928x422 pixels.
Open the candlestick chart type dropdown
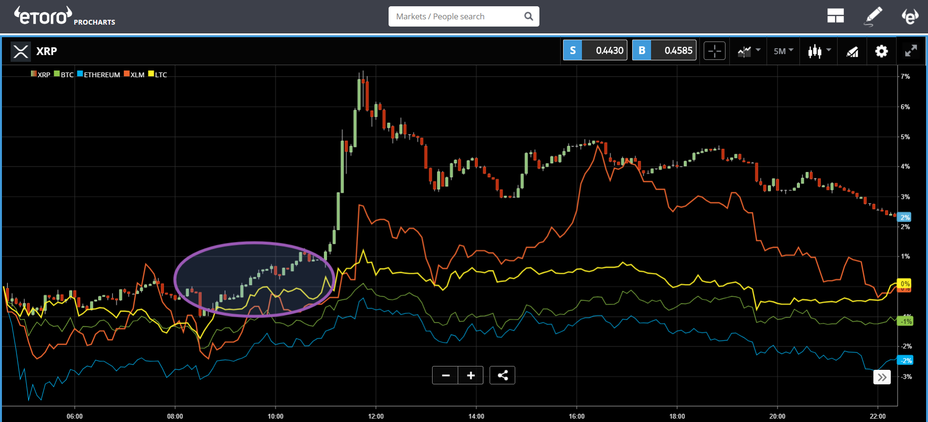819,51
